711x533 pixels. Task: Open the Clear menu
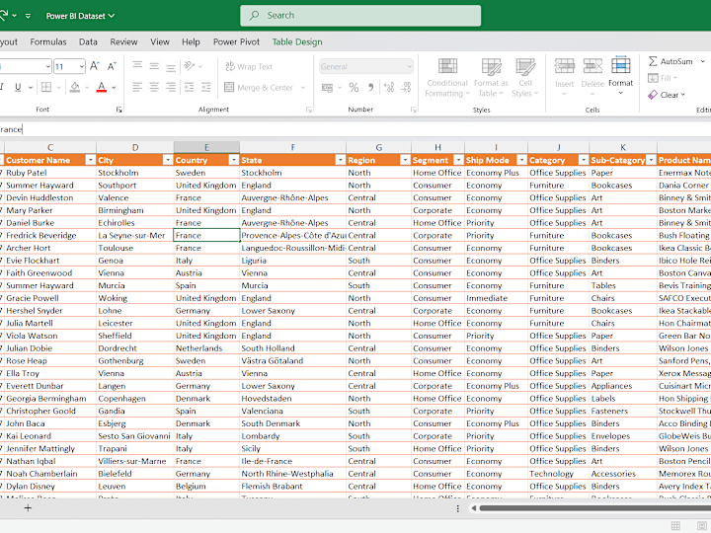click(x=667, y=95)
